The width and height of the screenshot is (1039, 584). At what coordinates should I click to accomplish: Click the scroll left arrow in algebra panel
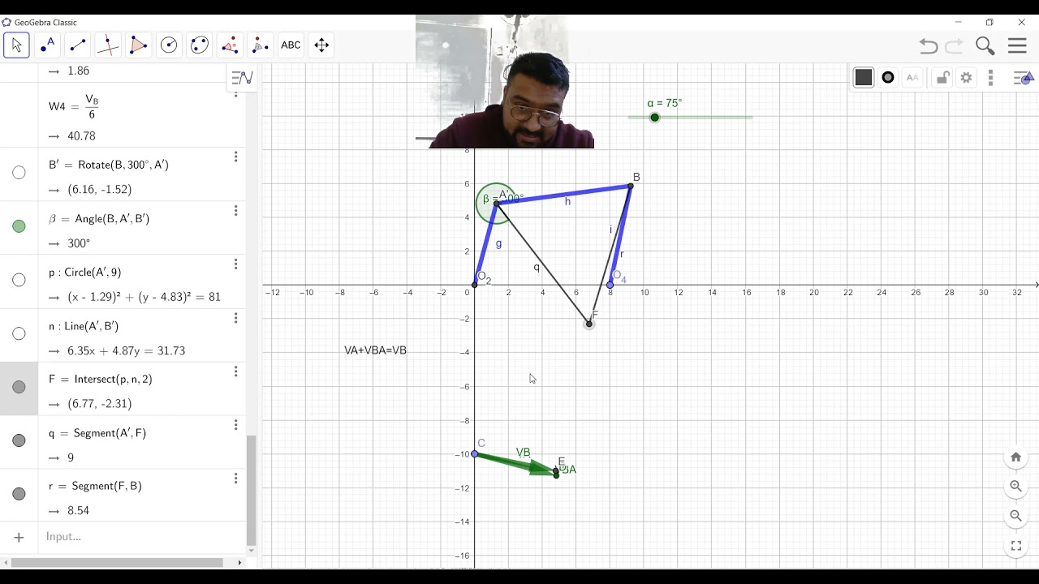pyautogui.click(x=5, y=562)
